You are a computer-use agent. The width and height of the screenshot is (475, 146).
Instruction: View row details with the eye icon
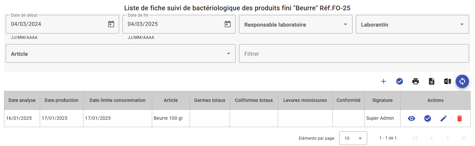click(412, 118)
